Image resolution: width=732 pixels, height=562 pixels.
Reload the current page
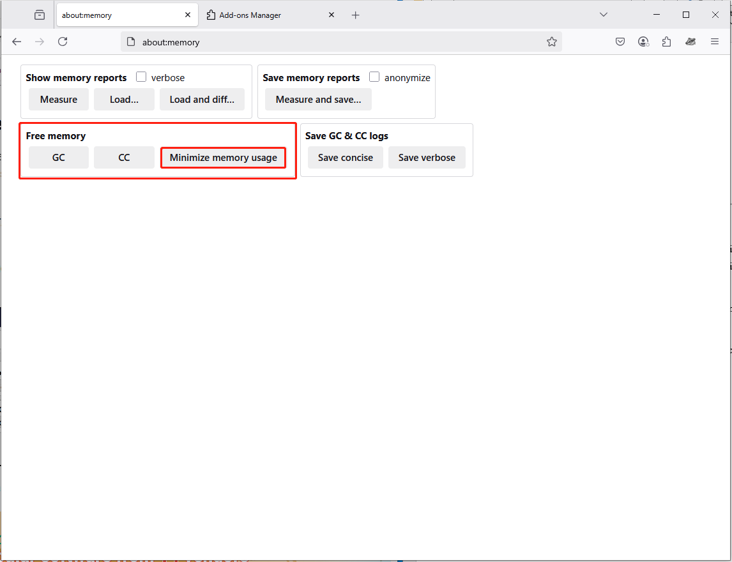pyautogui.click(x=63, y=42)
